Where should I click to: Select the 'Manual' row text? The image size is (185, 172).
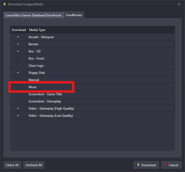(x=34, y=80)
